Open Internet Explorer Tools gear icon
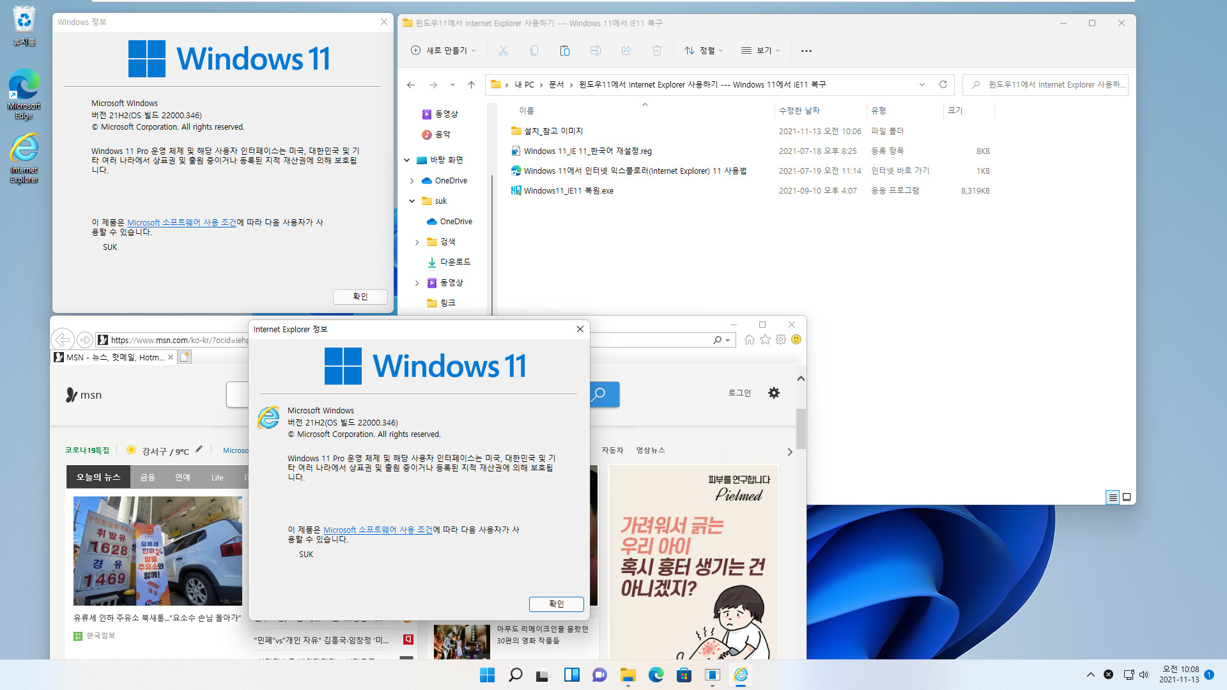This screenshot has height=690, width=1227. tap(781, 340)
